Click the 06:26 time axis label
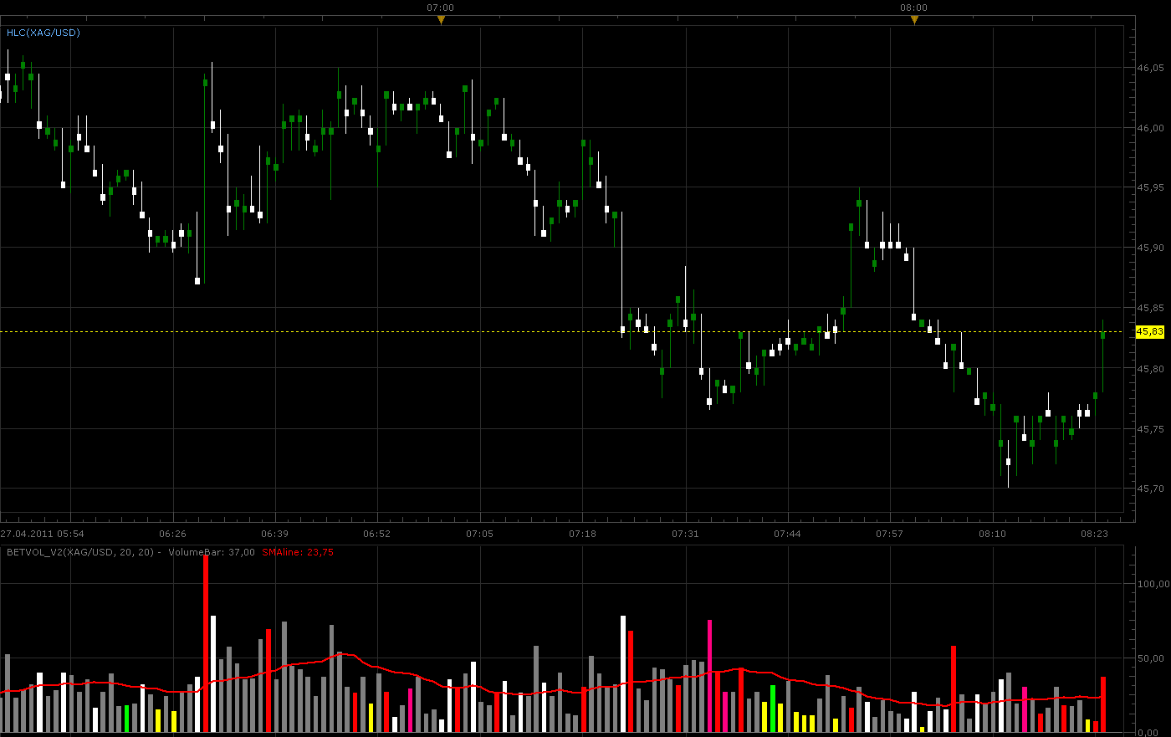Image resolution: width=1171 pixels, height=737 pixels. tap(172, 534)
